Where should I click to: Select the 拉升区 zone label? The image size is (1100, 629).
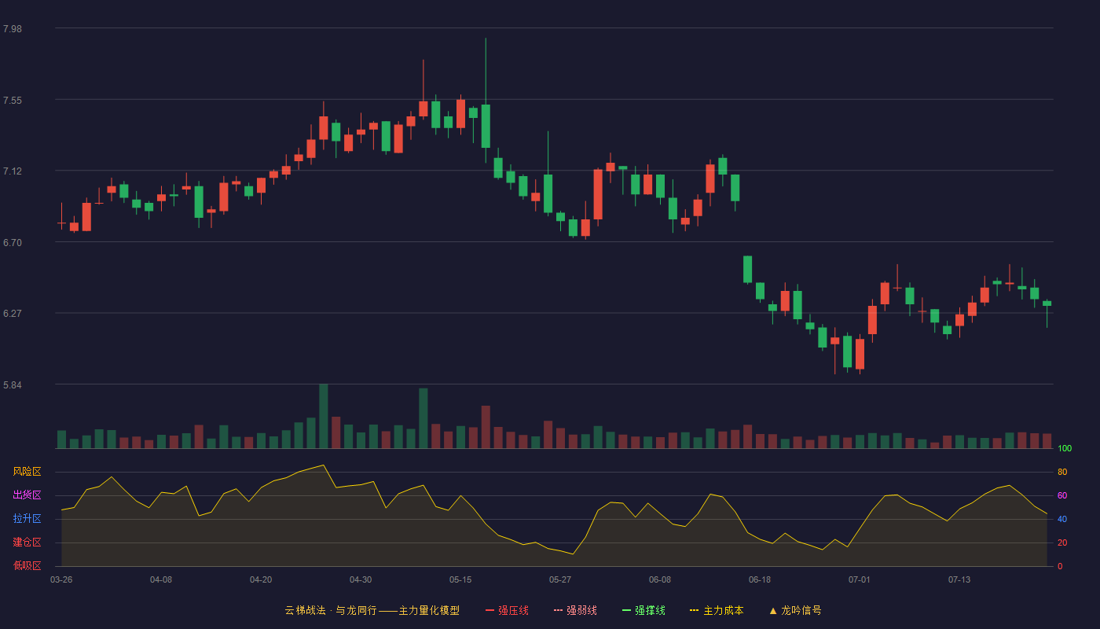tap(27, 519)
